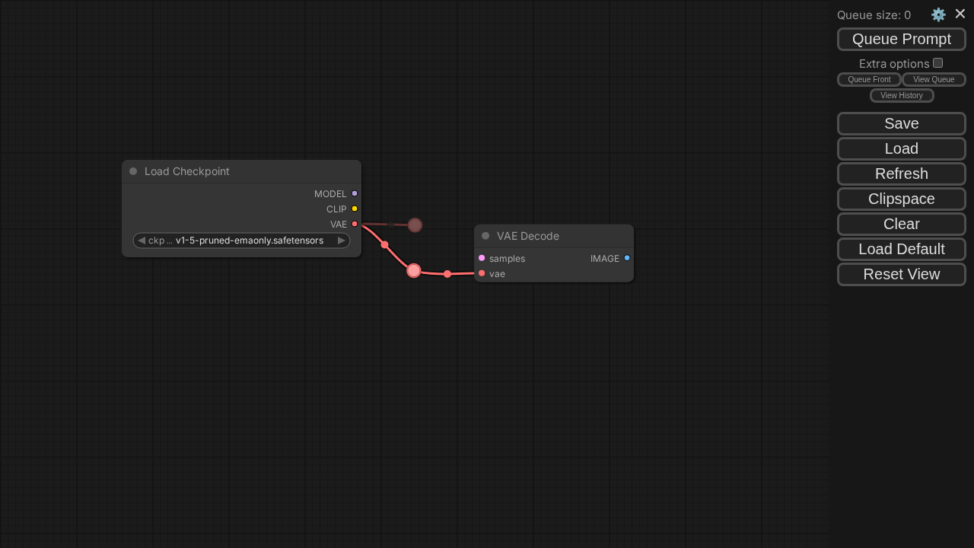This screenshot has width=974, height=548.
Task: Collapse the VAE Decode node via its dot
Action: click(x=485, y=236)
